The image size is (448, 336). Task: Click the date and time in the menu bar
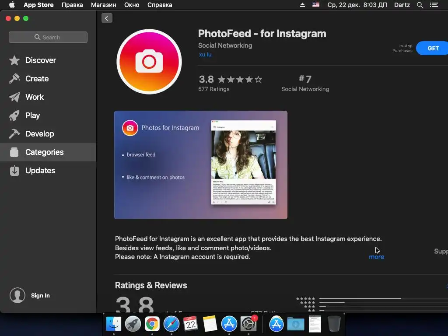click(357, 5)
